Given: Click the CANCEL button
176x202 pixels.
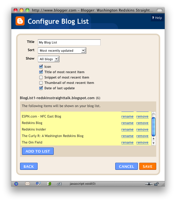Looking at the screenshot, I should coord(126,166).
